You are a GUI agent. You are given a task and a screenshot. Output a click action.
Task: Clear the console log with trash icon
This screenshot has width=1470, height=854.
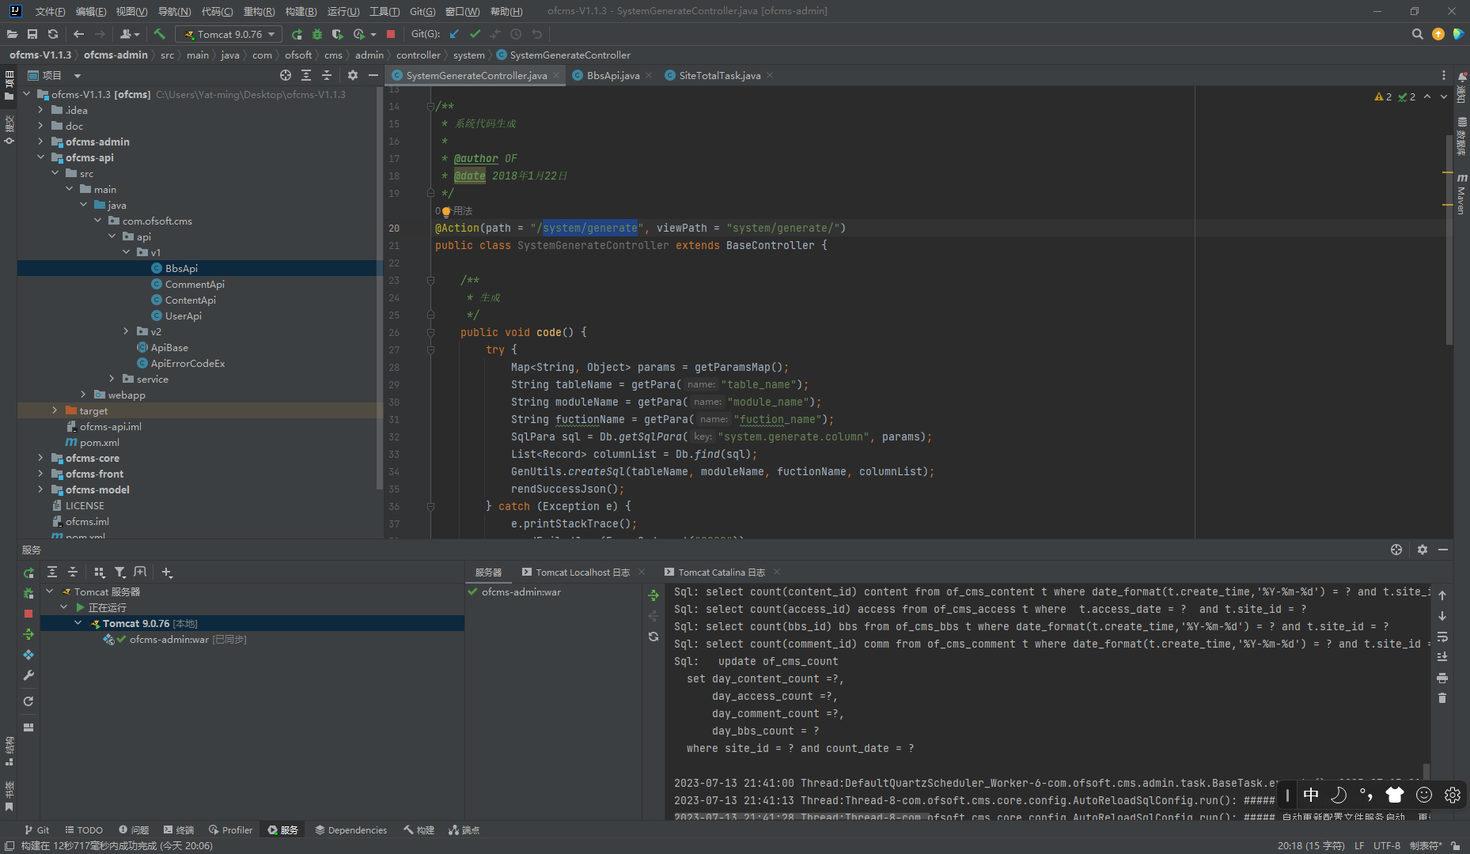click(1442, 698)
